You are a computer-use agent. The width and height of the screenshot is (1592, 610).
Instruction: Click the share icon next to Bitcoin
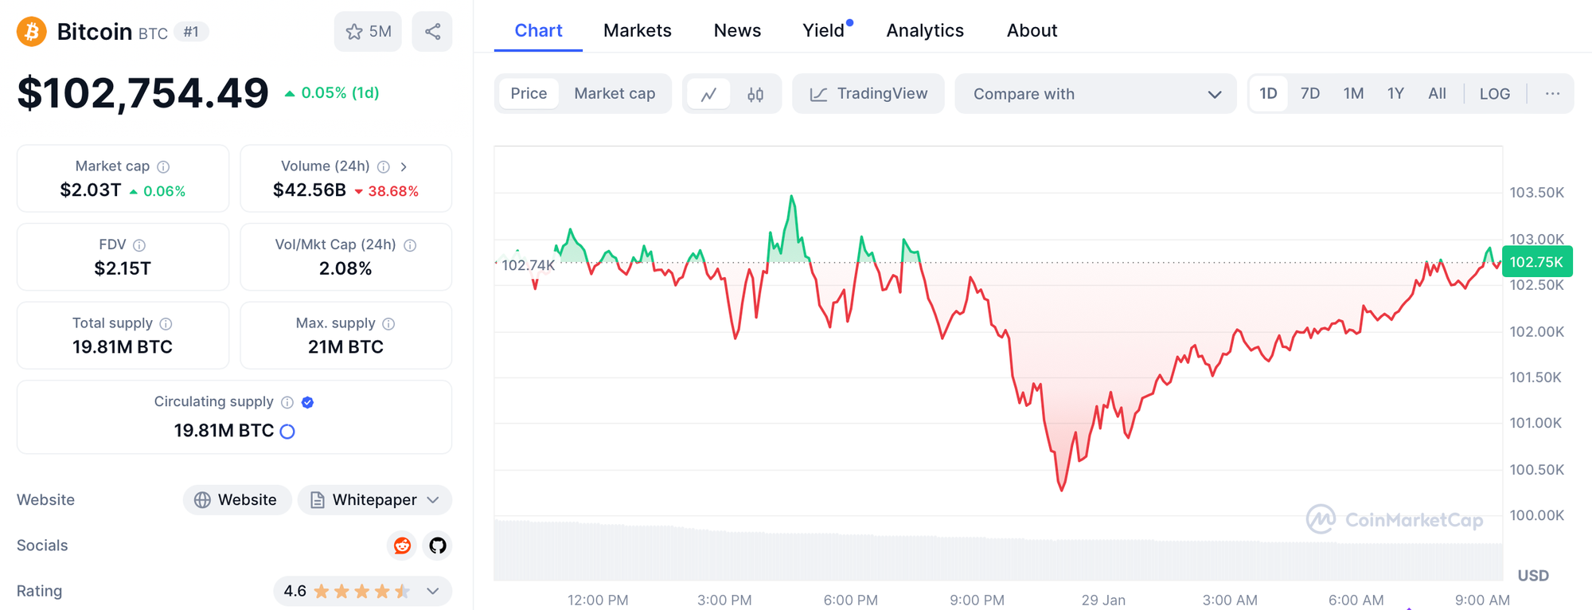click(x=432, y=32)
